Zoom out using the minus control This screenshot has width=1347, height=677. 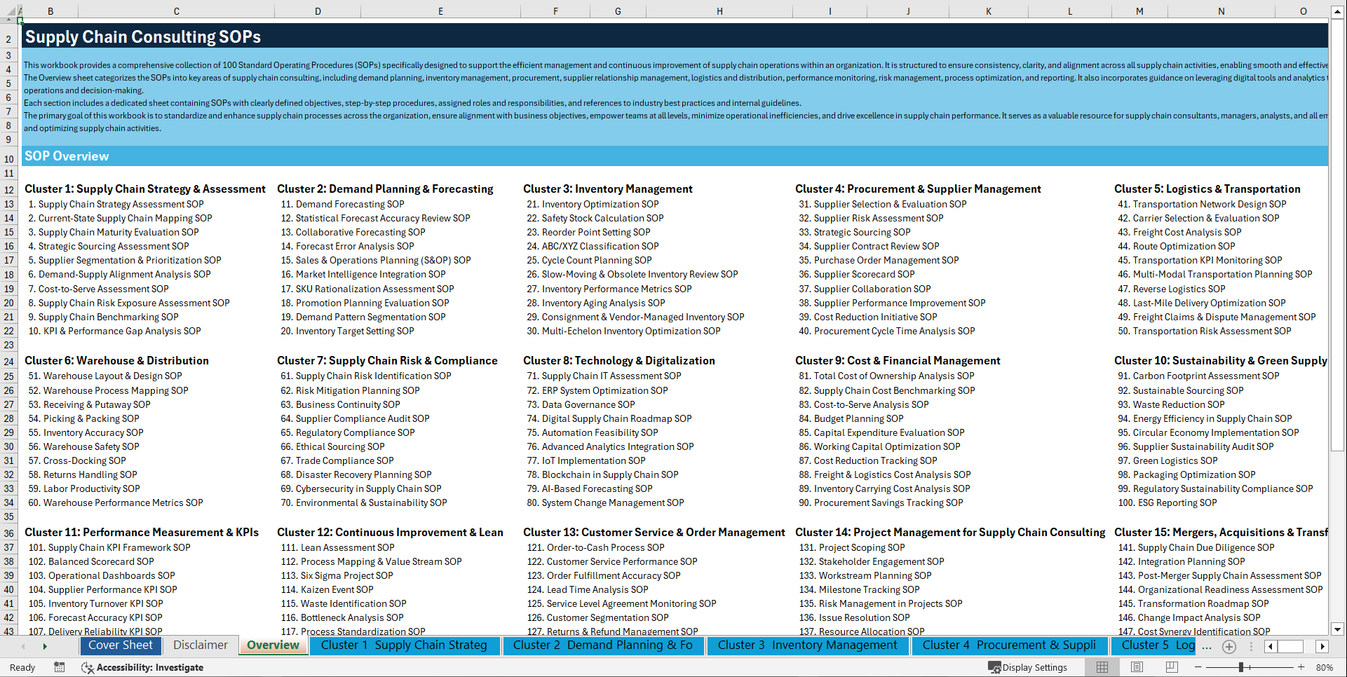[1198, 666]
